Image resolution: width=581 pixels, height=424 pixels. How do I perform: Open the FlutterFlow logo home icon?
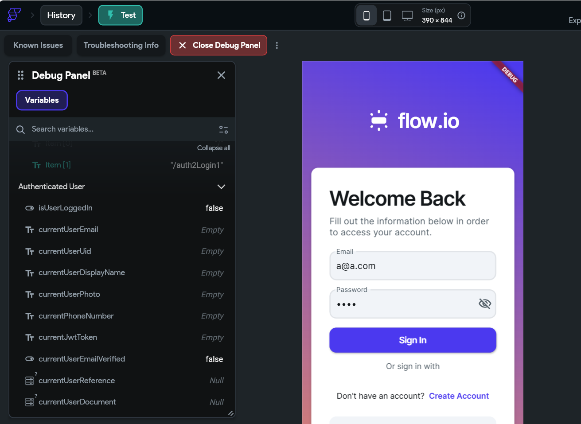14,15
